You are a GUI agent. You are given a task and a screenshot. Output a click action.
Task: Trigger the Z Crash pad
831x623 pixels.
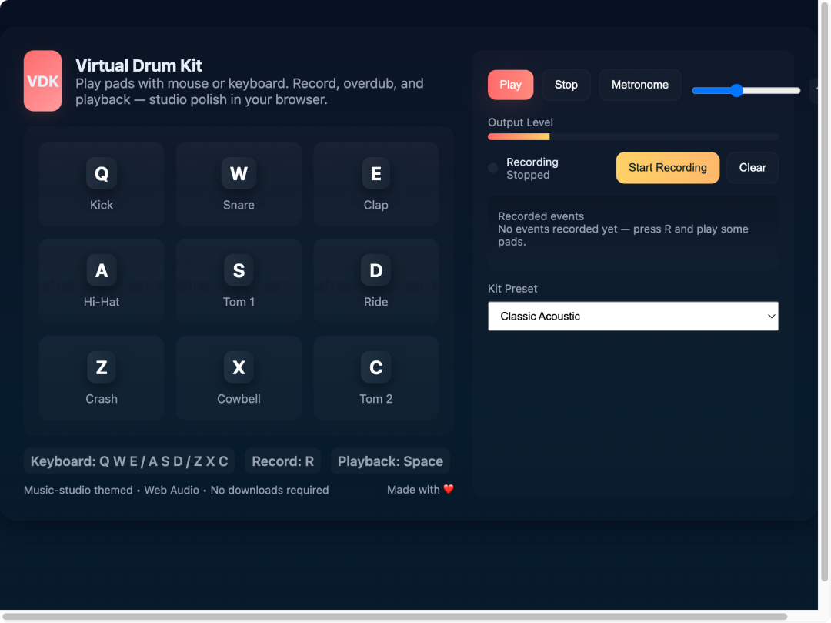tap(102, 378)
